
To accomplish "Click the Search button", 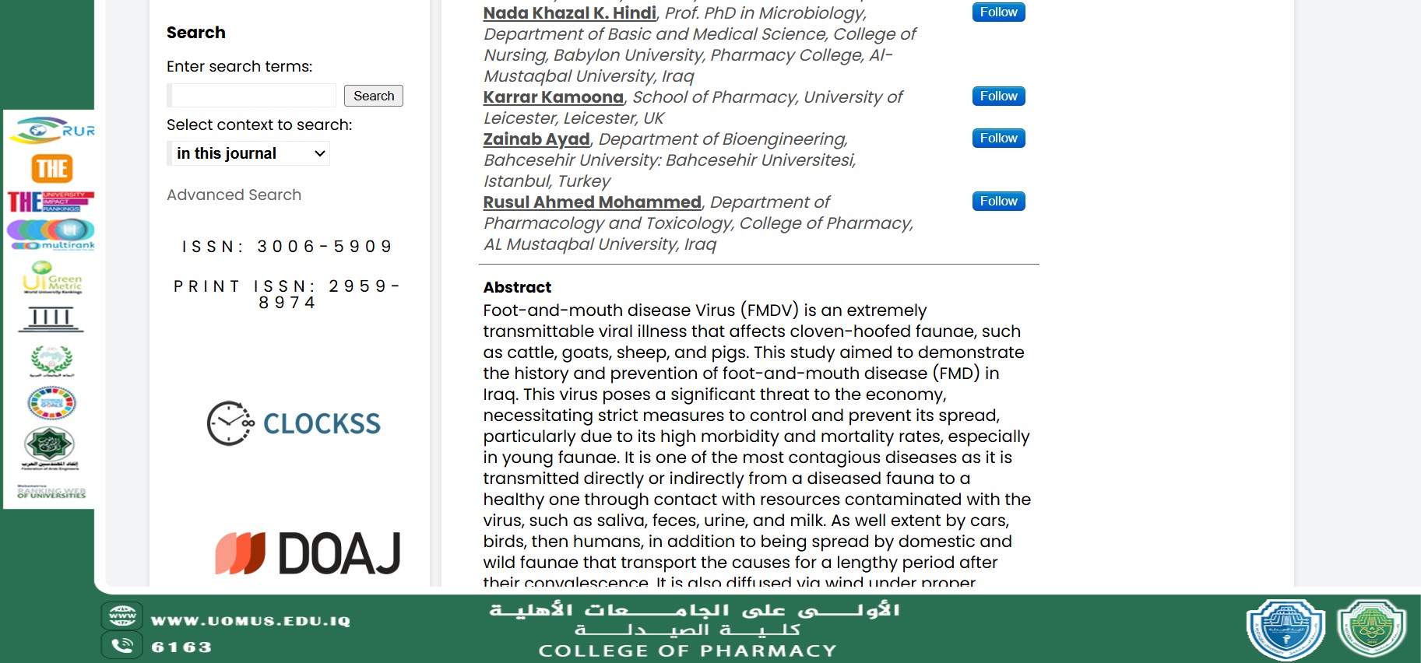I will 374,96.
